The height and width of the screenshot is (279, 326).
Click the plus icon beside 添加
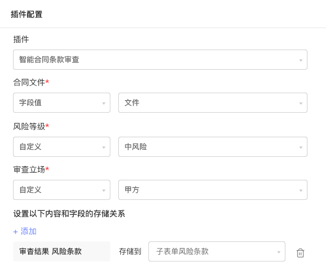(x=16, y=232)
